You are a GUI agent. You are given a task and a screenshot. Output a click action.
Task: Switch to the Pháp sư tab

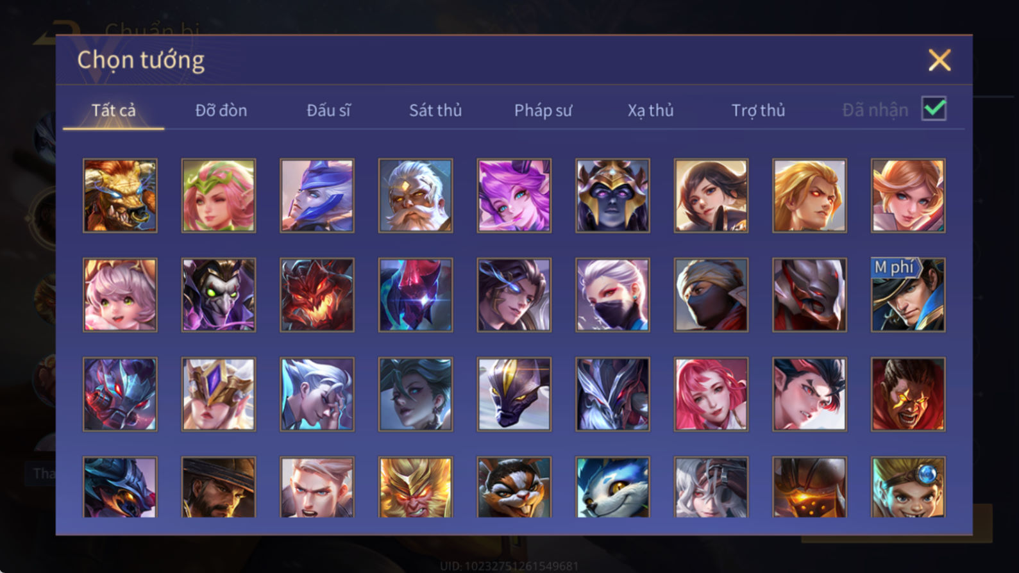click(x=543, y=110)
